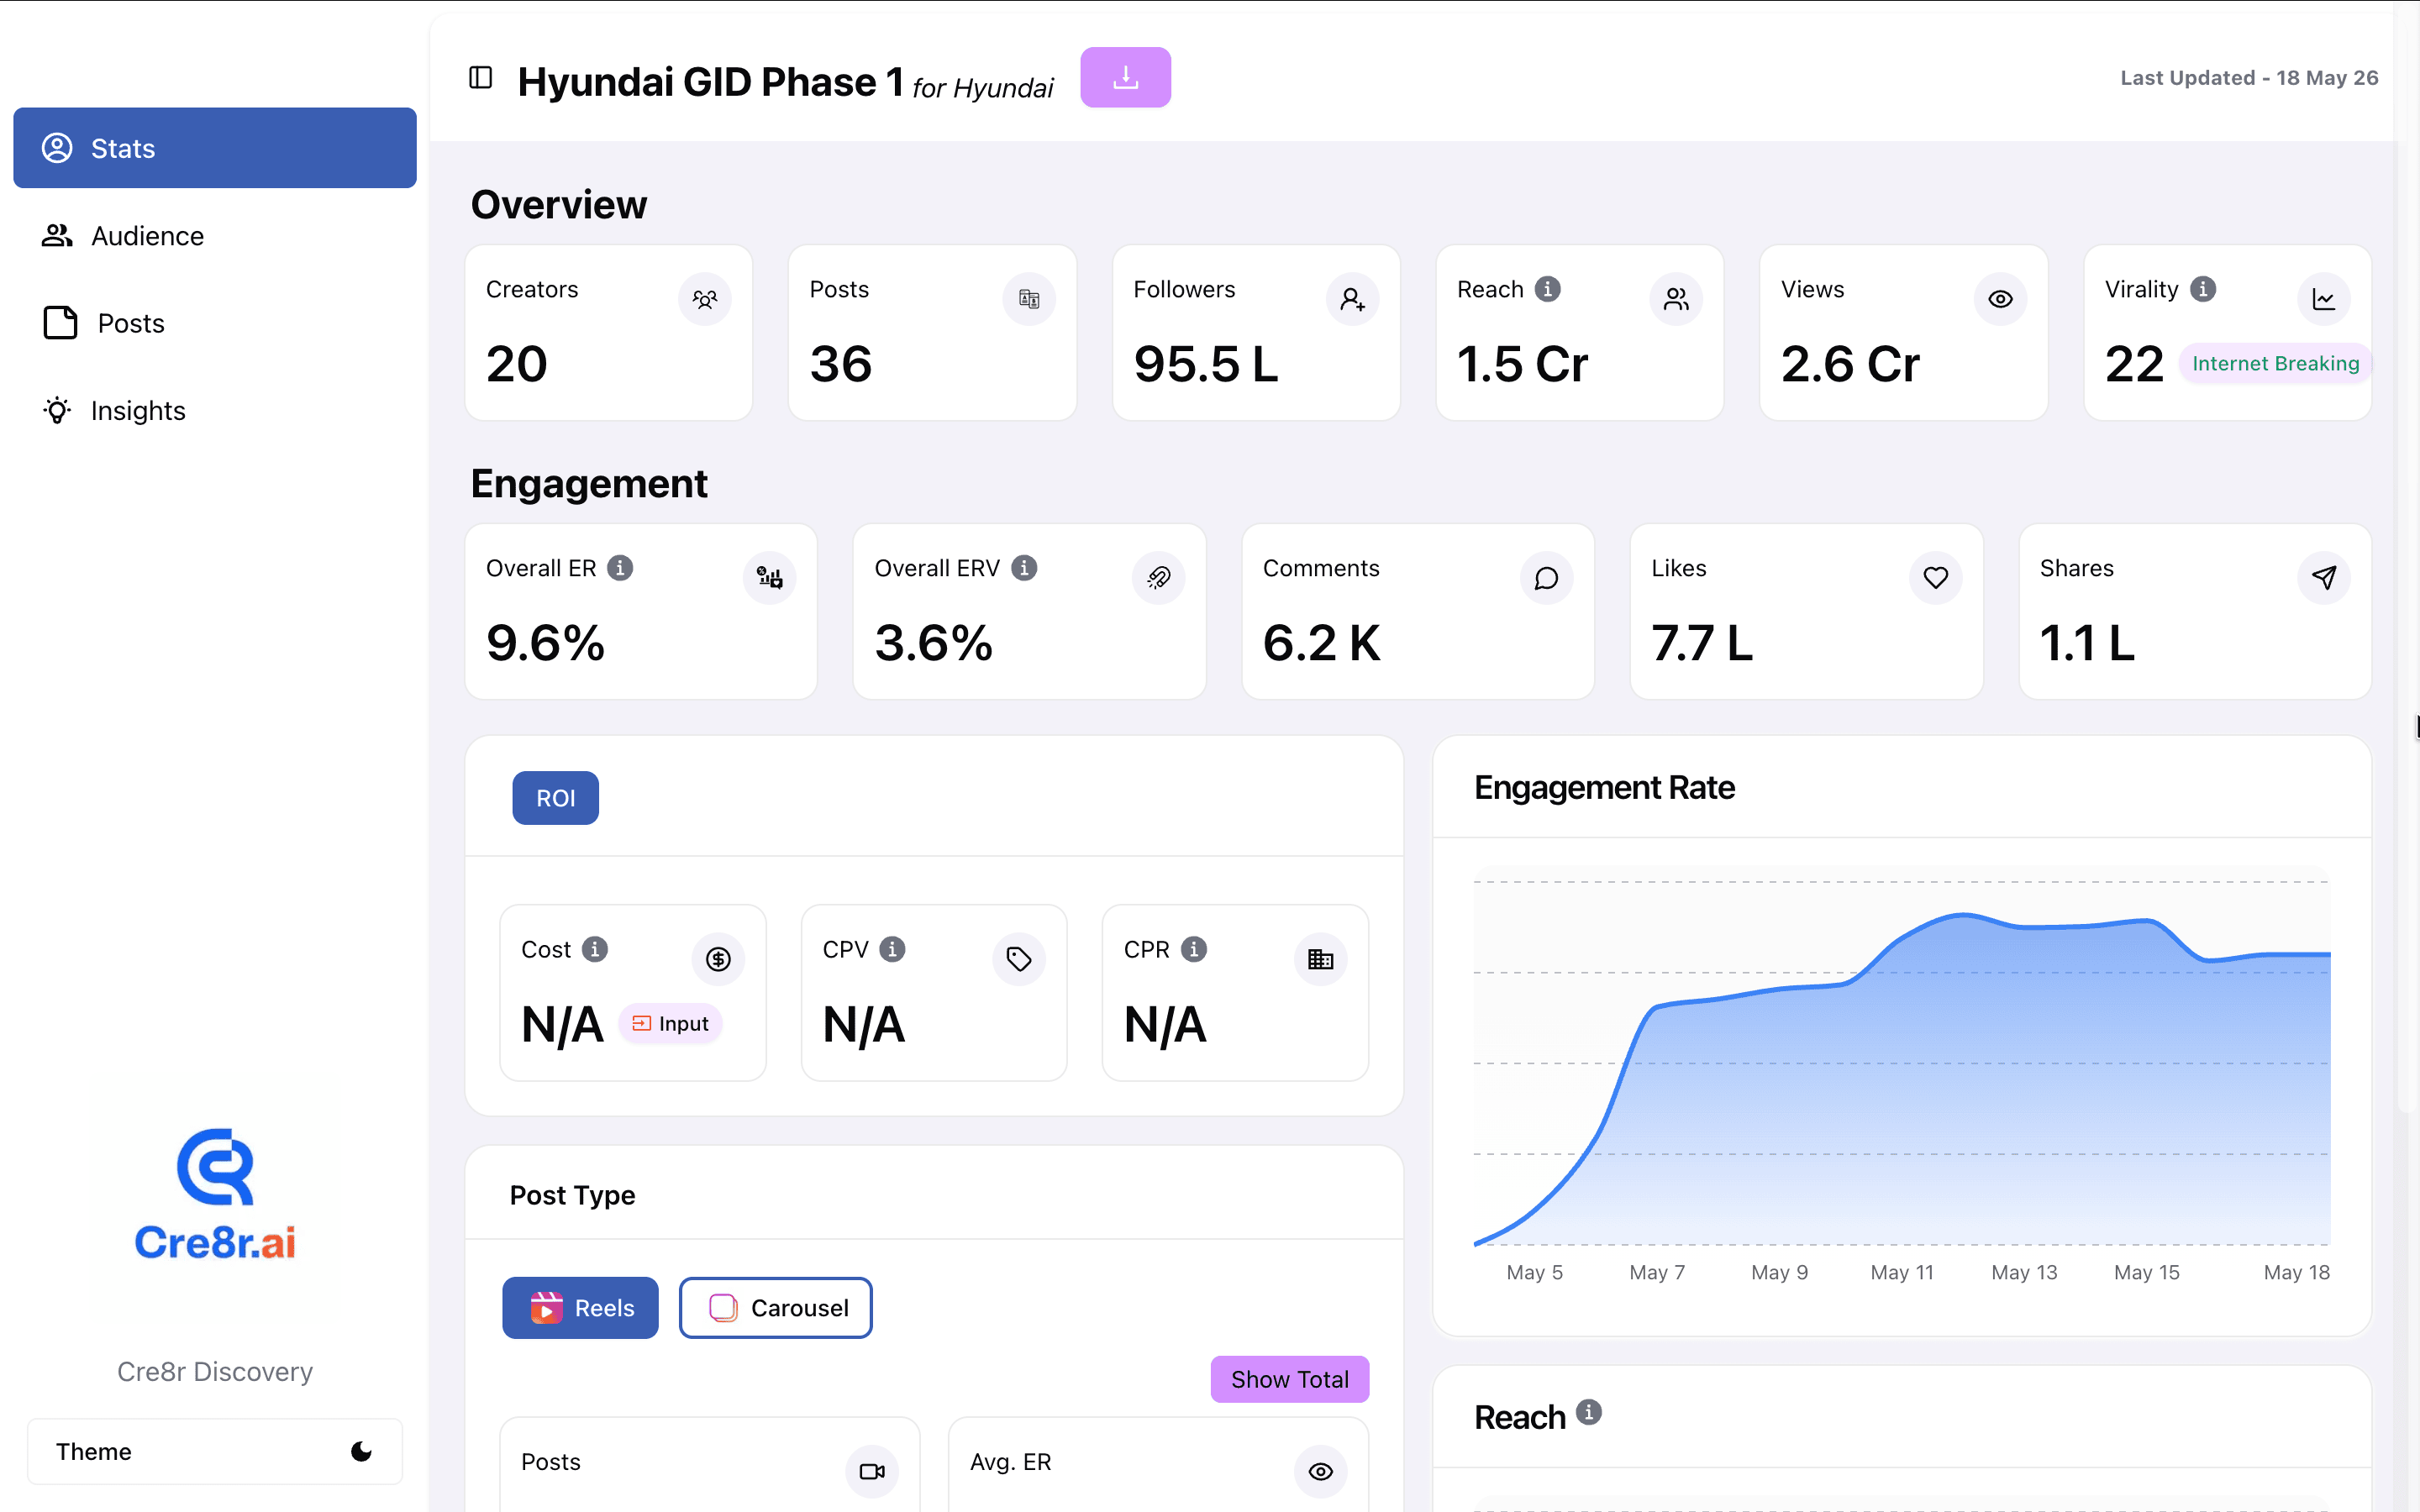Click the Internet Breaking badge

[x=2275, y=363]
